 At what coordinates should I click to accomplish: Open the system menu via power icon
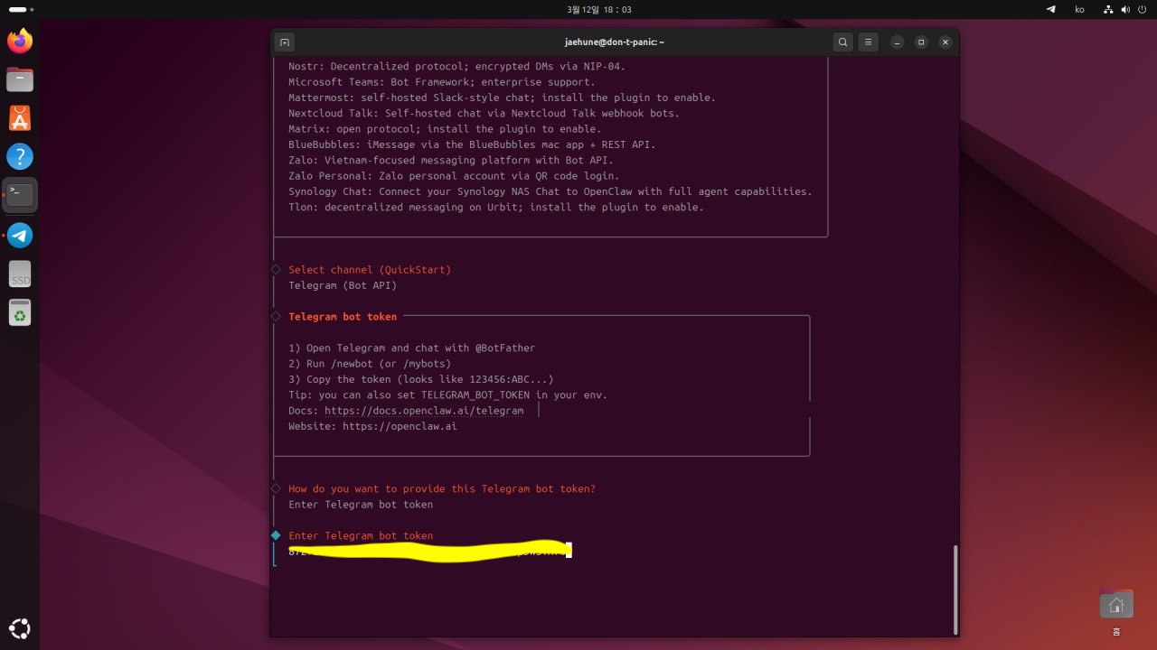pyautogui.click(x=1142, y=9)
